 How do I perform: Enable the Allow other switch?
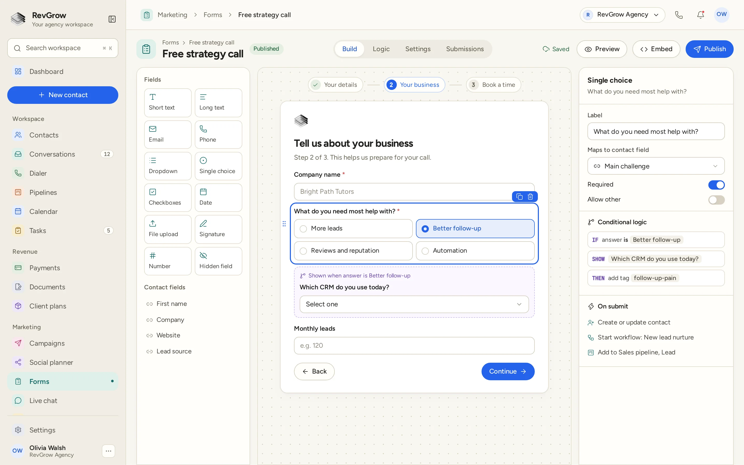coord(716,200)
